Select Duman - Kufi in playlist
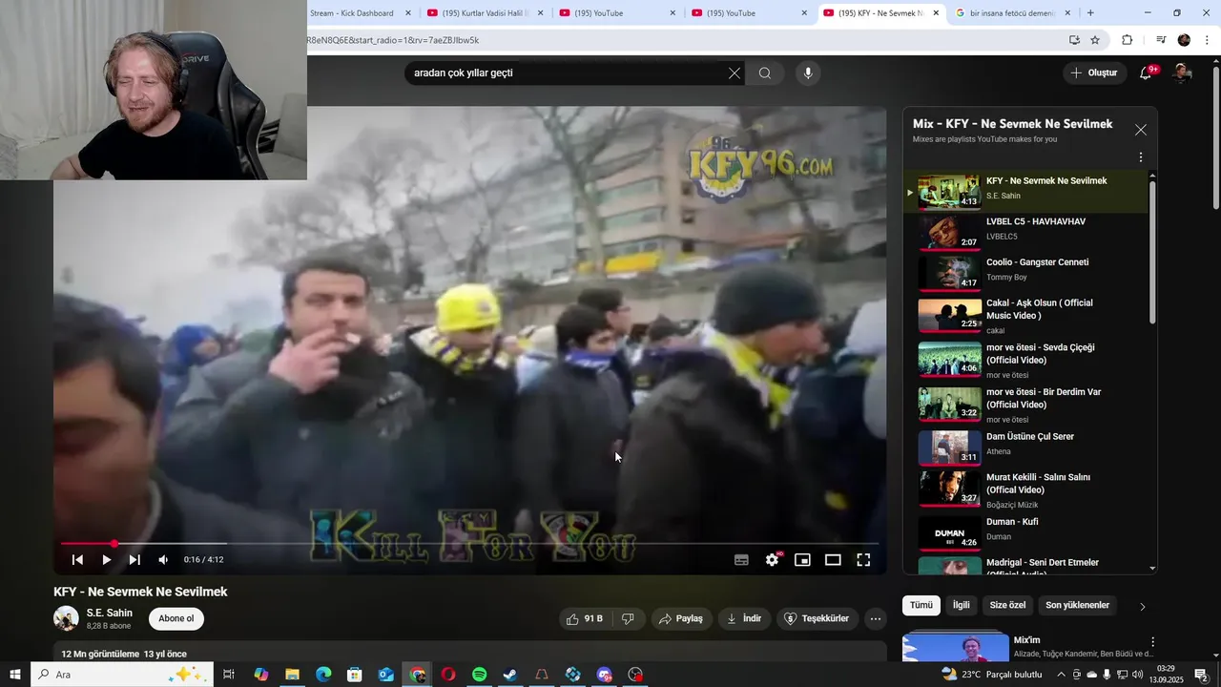 click(1026, 533)
